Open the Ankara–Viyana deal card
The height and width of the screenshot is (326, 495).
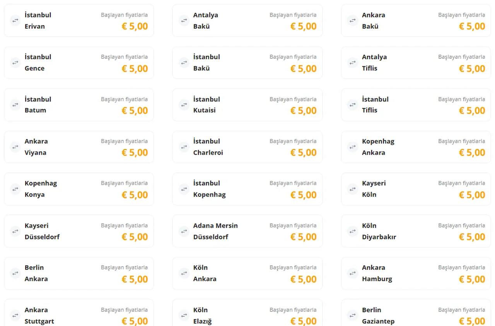79,147
